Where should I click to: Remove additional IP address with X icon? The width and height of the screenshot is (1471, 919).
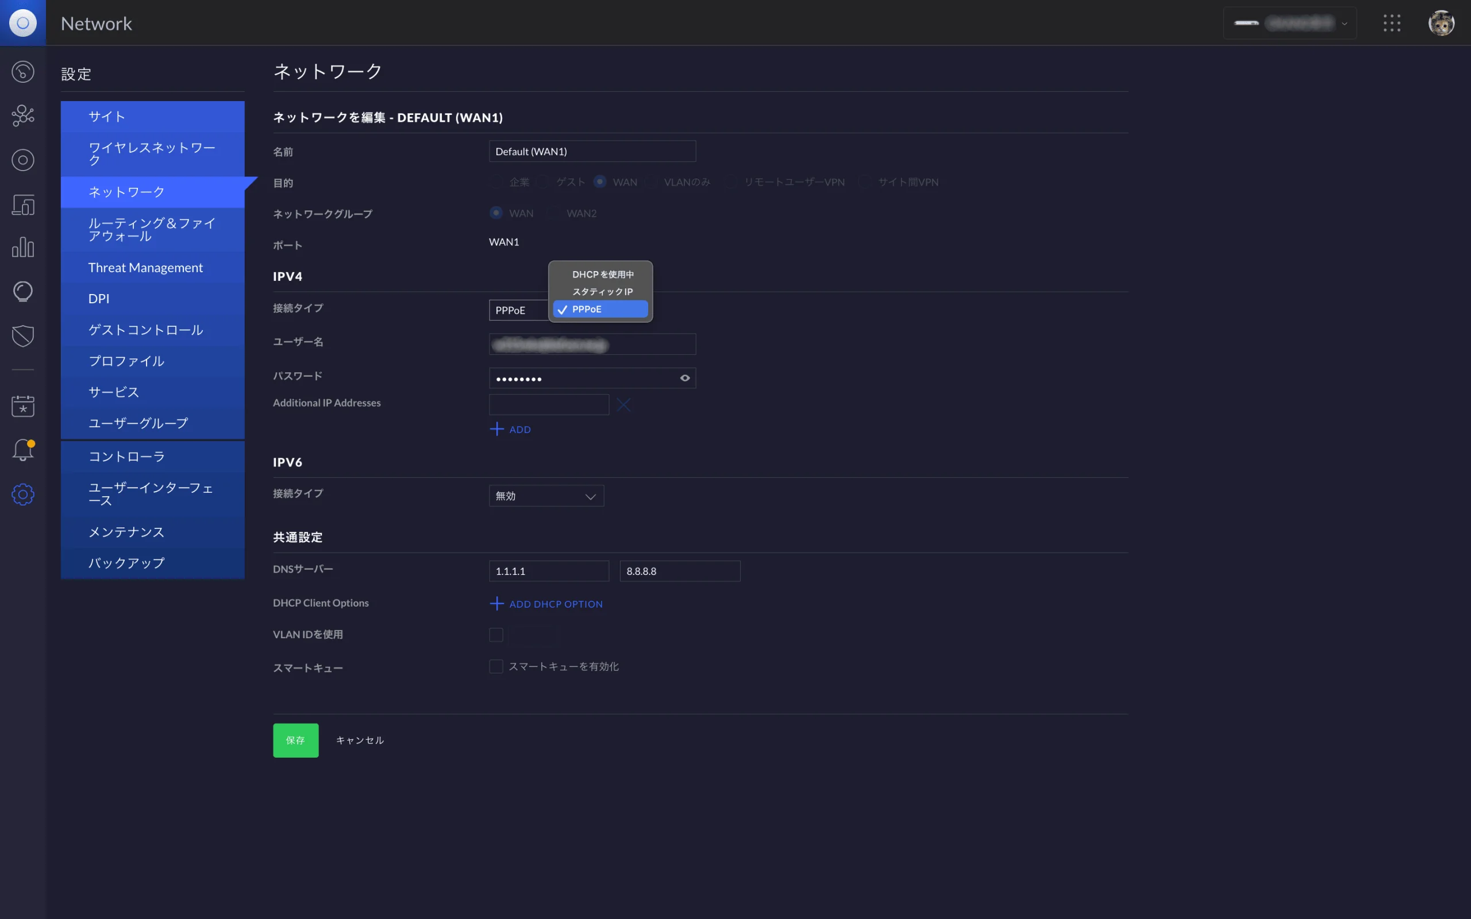(623, 405)
